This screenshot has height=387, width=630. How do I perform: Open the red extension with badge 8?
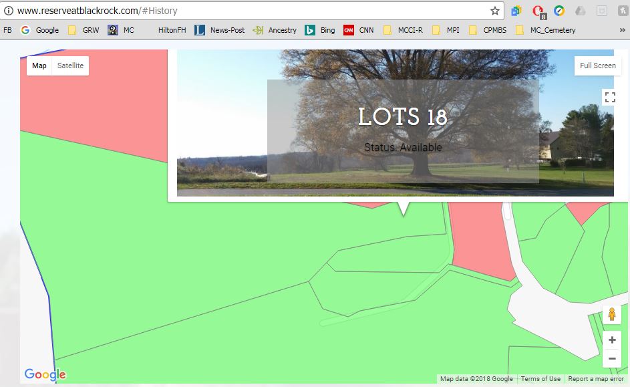tap(538, 11)
